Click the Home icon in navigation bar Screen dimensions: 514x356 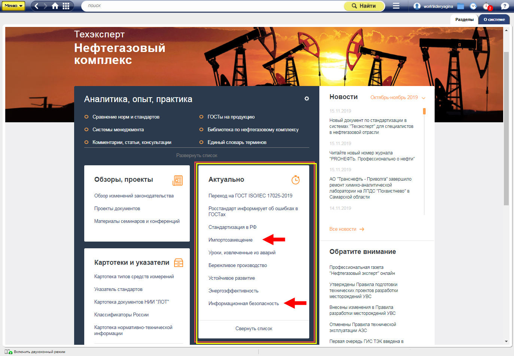tap(55, 6)
